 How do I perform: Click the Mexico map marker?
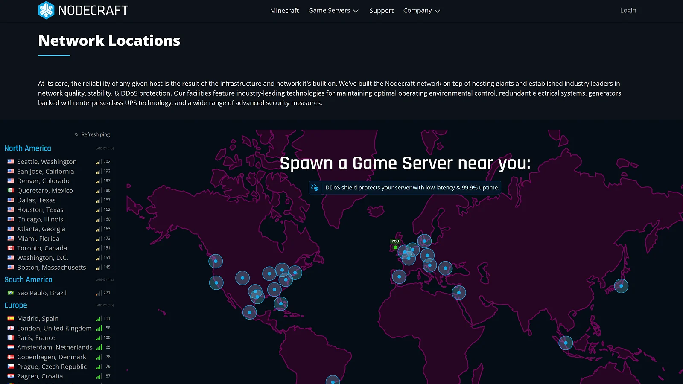250,312
